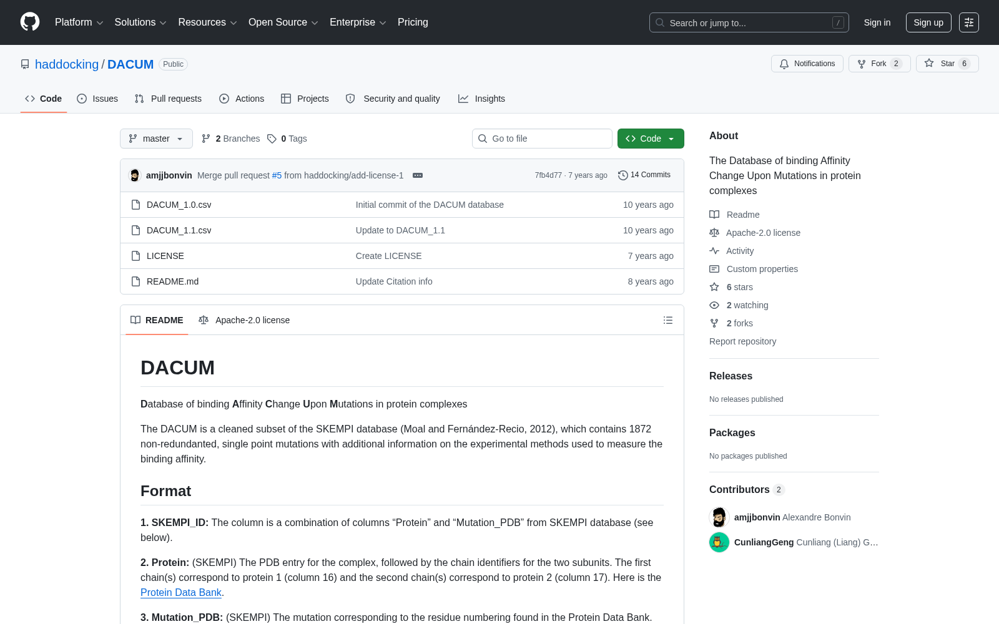The width and height of the screenshot is (999, 624).
Task: Expand the Resources menu
Action: (x=207, y=22)
